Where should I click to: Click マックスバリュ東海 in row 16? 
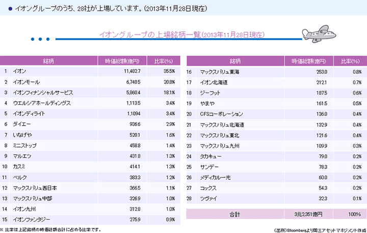(220, 72)
